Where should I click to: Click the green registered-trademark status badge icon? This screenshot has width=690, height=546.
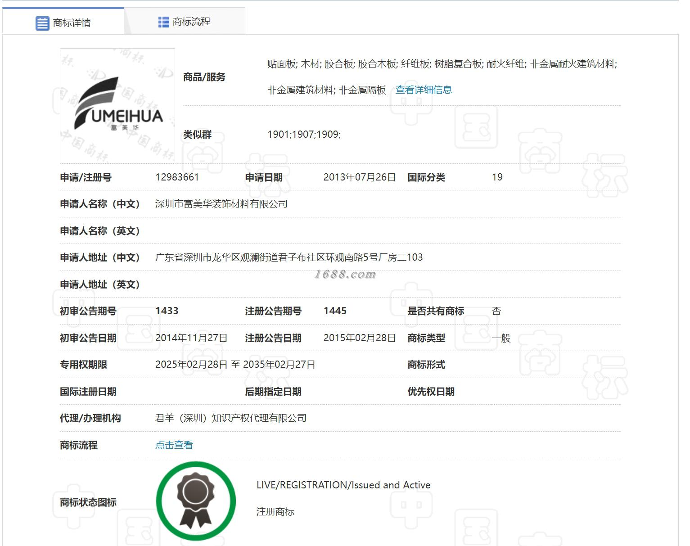tap(196, 501)
